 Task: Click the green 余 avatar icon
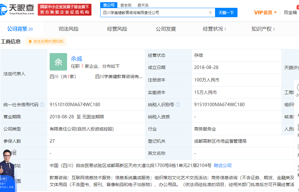pos(58,62)
